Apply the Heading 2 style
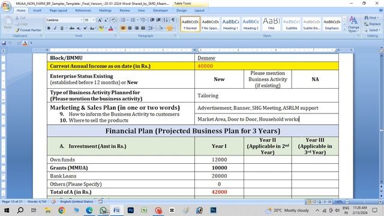 [x=251, y=24]
